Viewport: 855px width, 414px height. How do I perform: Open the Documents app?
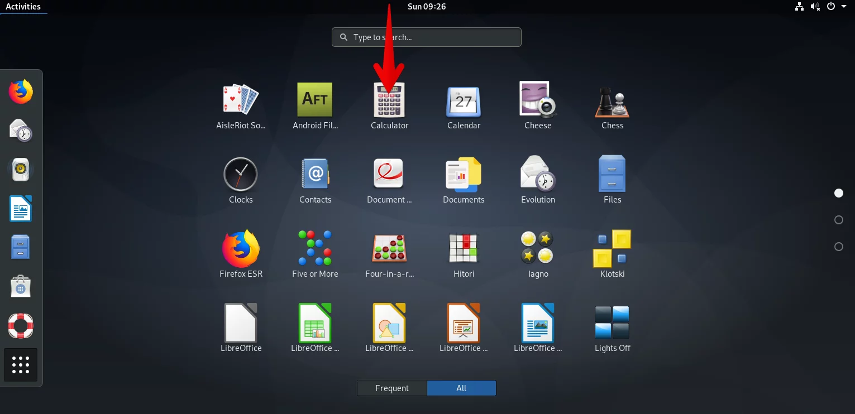tap(464, 174)
